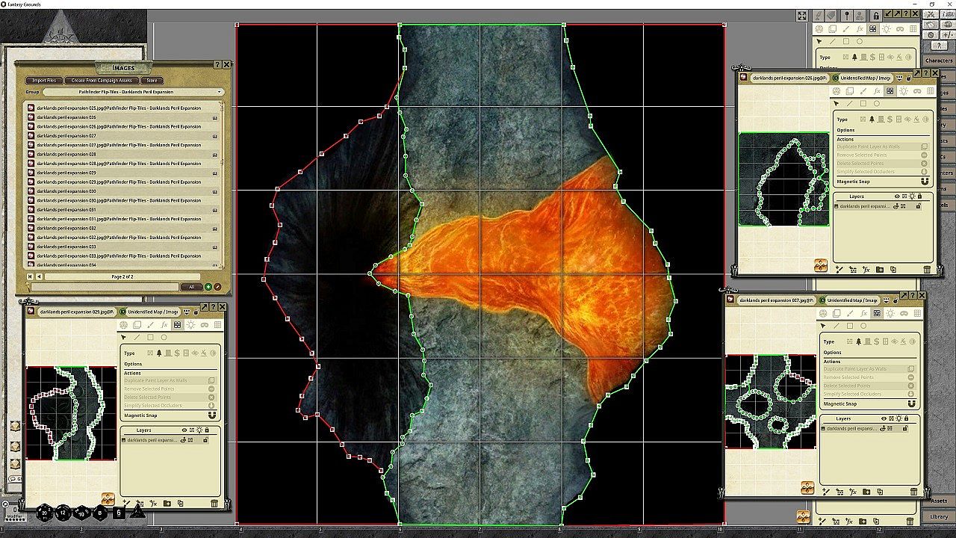
Task: Select Unidentified Map tab in expansion 029 window
Action: [152, 312]
